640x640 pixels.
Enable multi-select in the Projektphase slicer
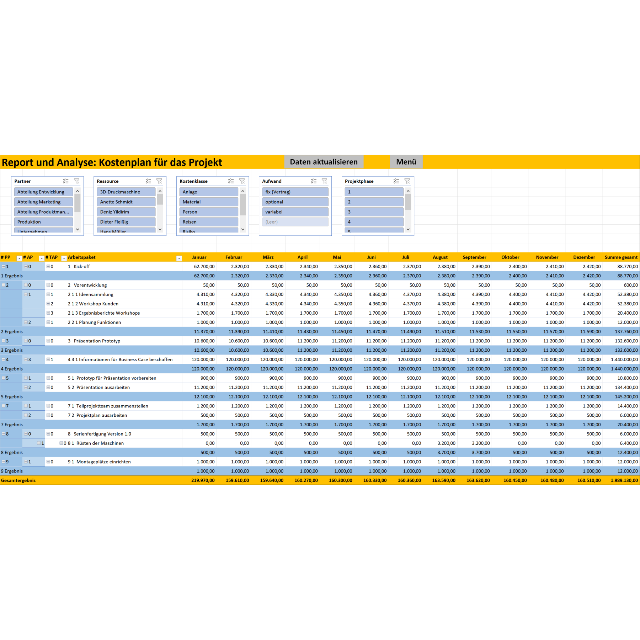(x=396, y=181)
